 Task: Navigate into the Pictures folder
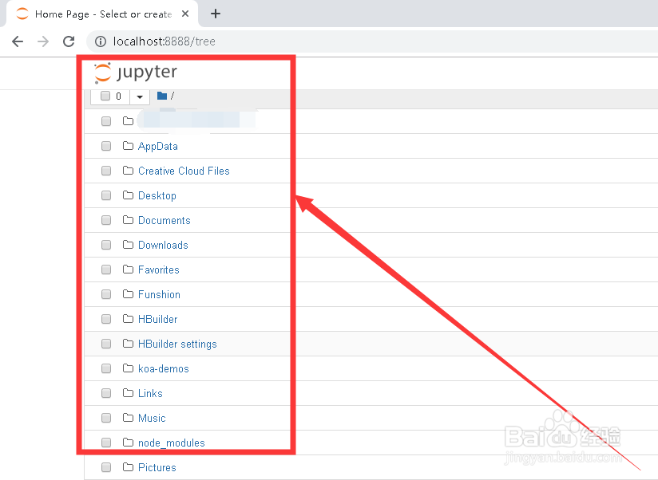pos(157,467)
